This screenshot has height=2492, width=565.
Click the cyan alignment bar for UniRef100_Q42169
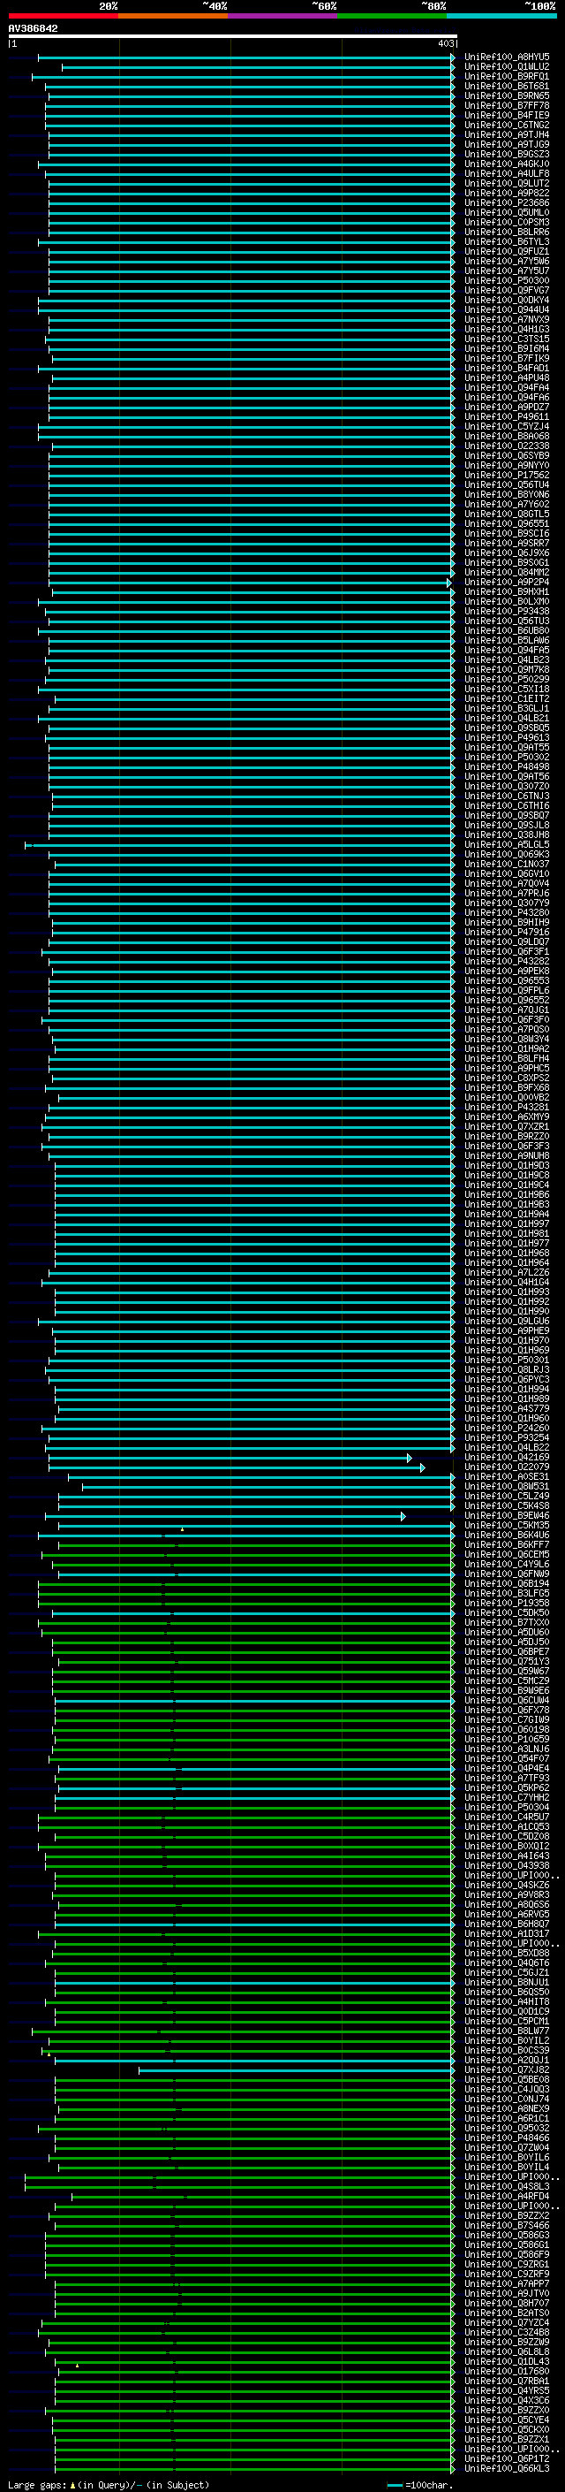click(230, 1457)
